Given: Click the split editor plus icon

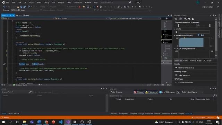Looking at the screenshot, I should (x=166, y=18).
